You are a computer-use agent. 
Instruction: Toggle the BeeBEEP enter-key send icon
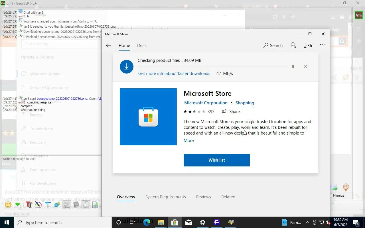pos(86,204)
